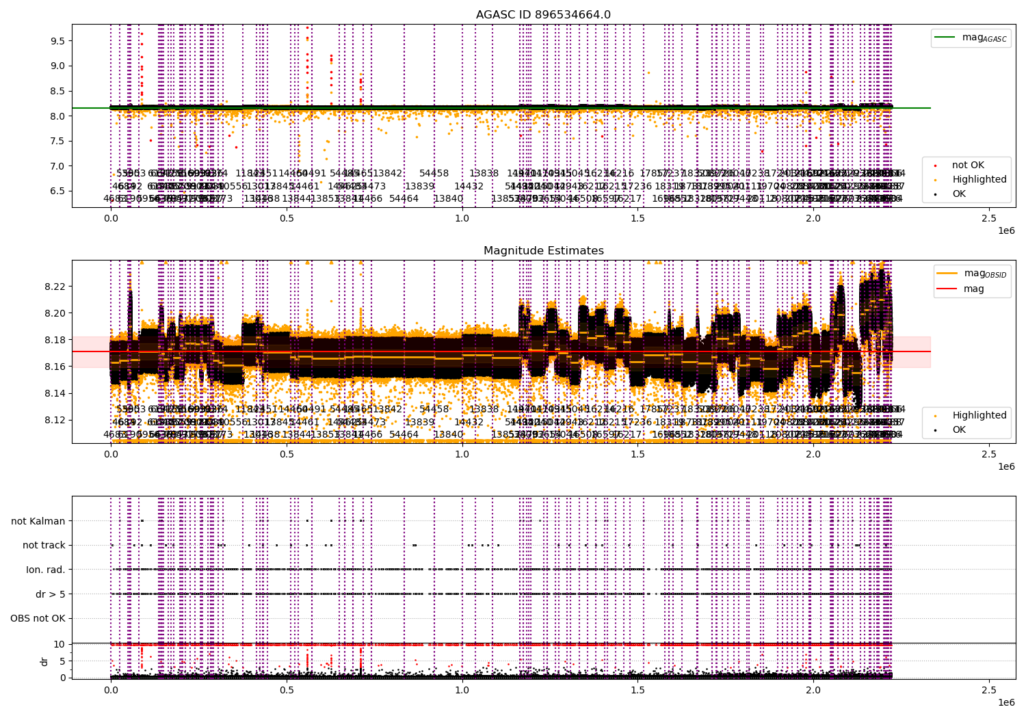Click obsid label 54464 in middle plot

404,434
